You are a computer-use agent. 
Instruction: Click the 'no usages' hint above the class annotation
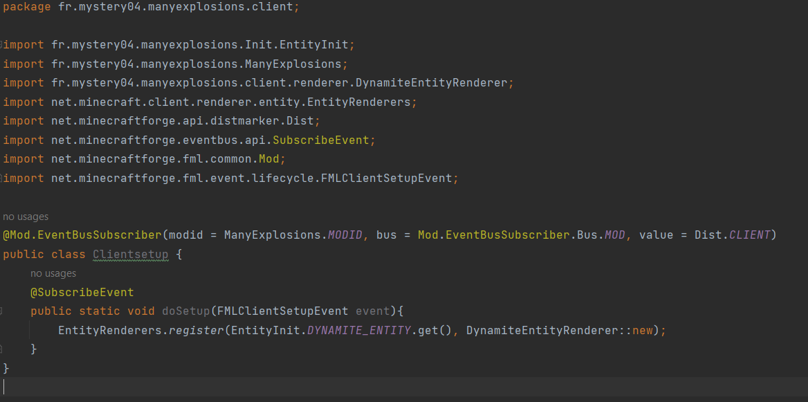pos(26,217)
